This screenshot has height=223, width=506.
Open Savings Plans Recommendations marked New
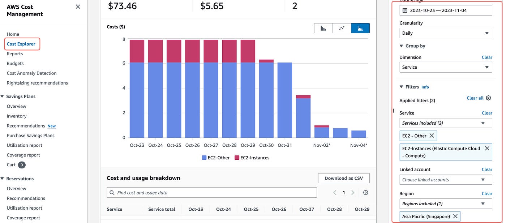(26, 126)
